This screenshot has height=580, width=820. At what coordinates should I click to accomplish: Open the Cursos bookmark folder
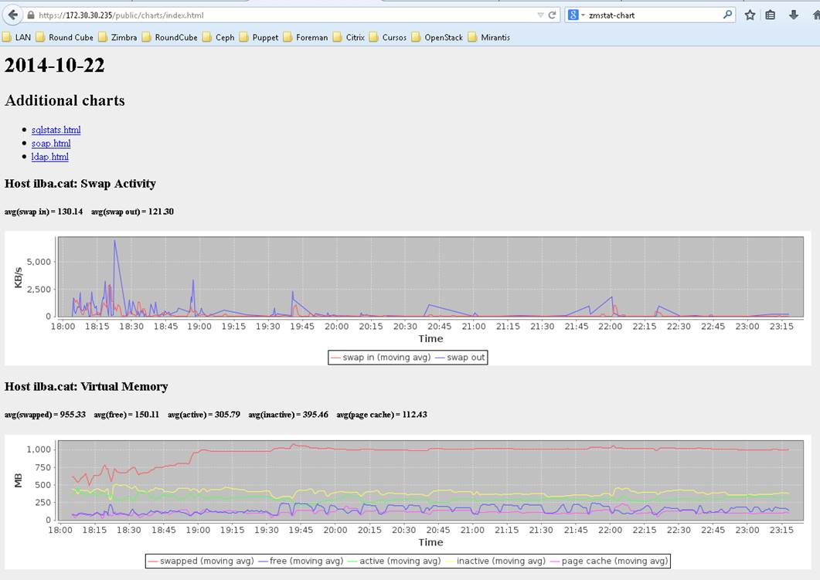388,37
